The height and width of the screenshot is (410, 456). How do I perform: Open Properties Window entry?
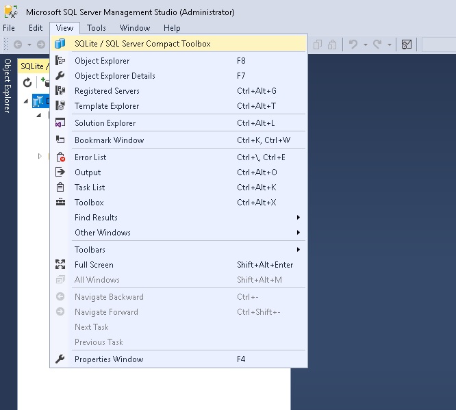(179, 359)
